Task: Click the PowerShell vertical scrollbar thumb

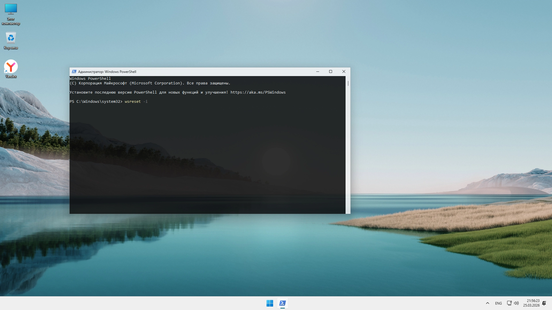Action: coord(348,83)
